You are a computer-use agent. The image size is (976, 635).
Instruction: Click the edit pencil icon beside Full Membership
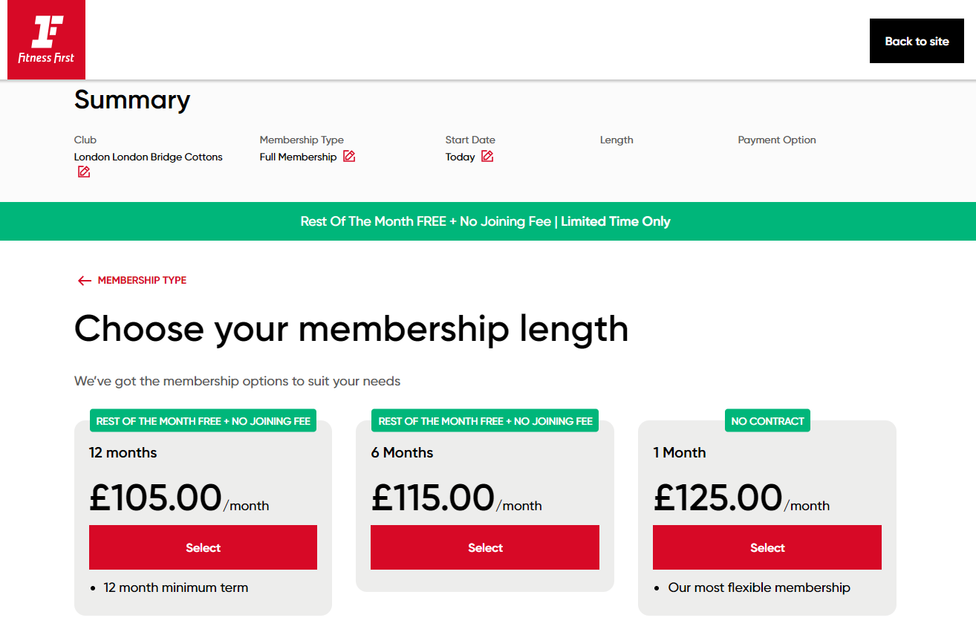(x=349, y=156)
